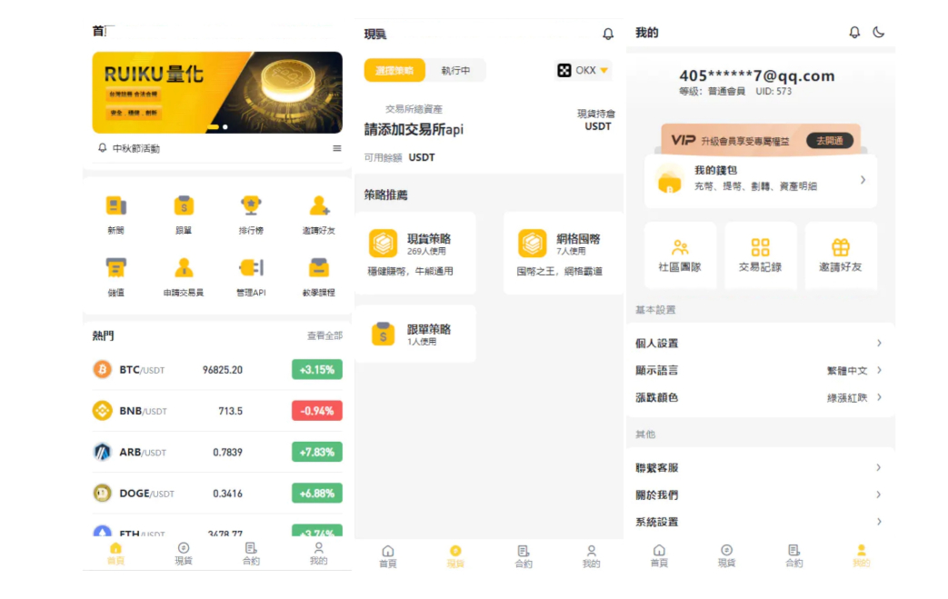Click the BTC coin icon
The image size is (948, 599).
tap(102, 369)
